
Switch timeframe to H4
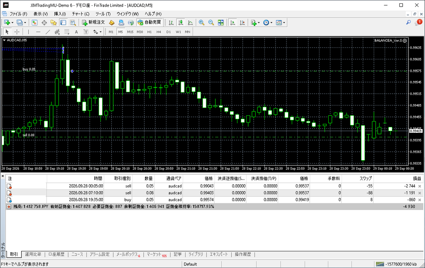click(159, 32)
